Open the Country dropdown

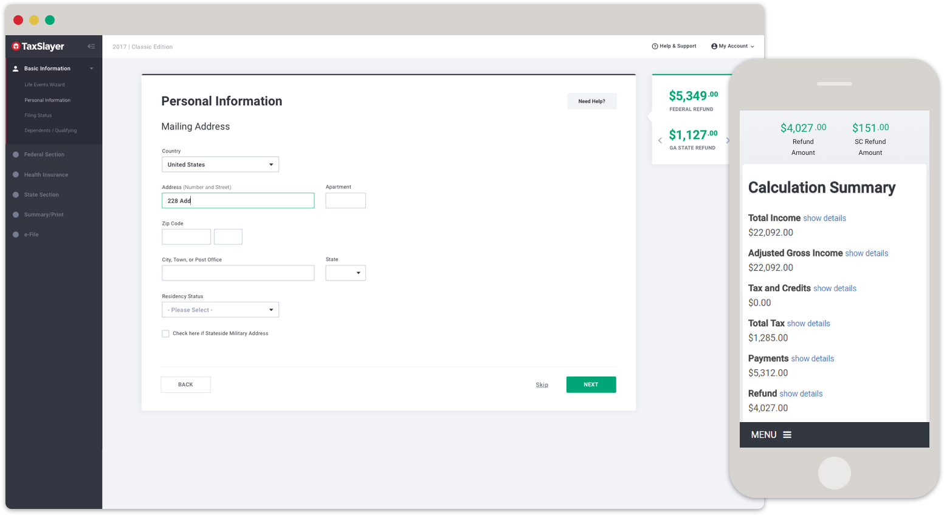(x=220, y=165)
